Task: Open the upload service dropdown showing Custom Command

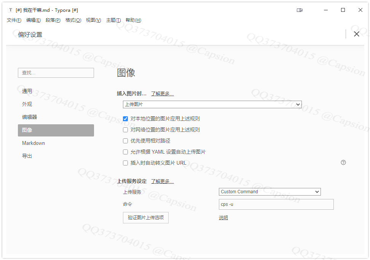Action: 270,192
